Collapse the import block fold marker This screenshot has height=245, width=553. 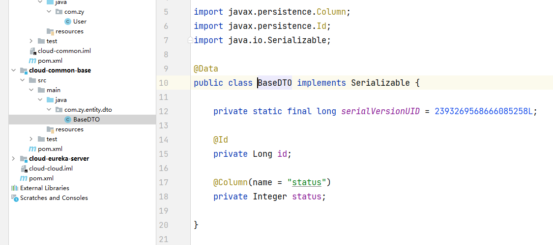pyautogui.click(x=190, y=40)
